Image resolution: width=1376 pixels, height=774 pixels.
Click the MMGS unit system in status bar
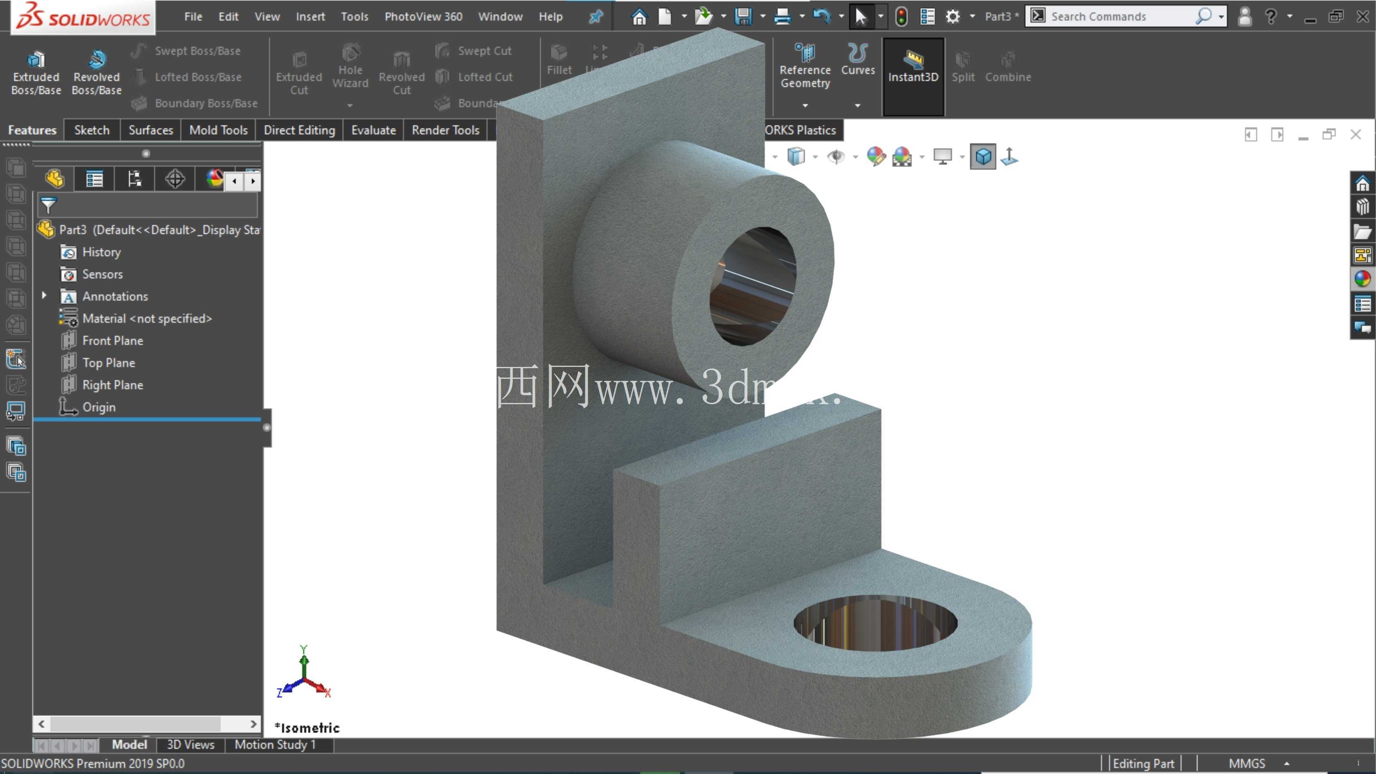coord(1247,764)
